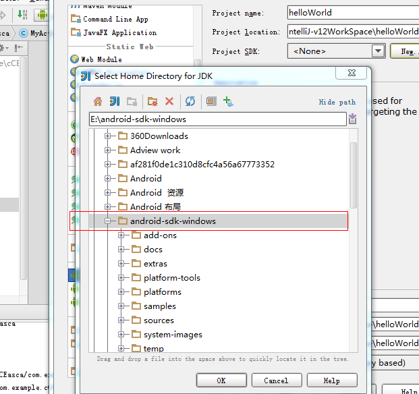Click the Help button in dialog

[x=331, y=381]
